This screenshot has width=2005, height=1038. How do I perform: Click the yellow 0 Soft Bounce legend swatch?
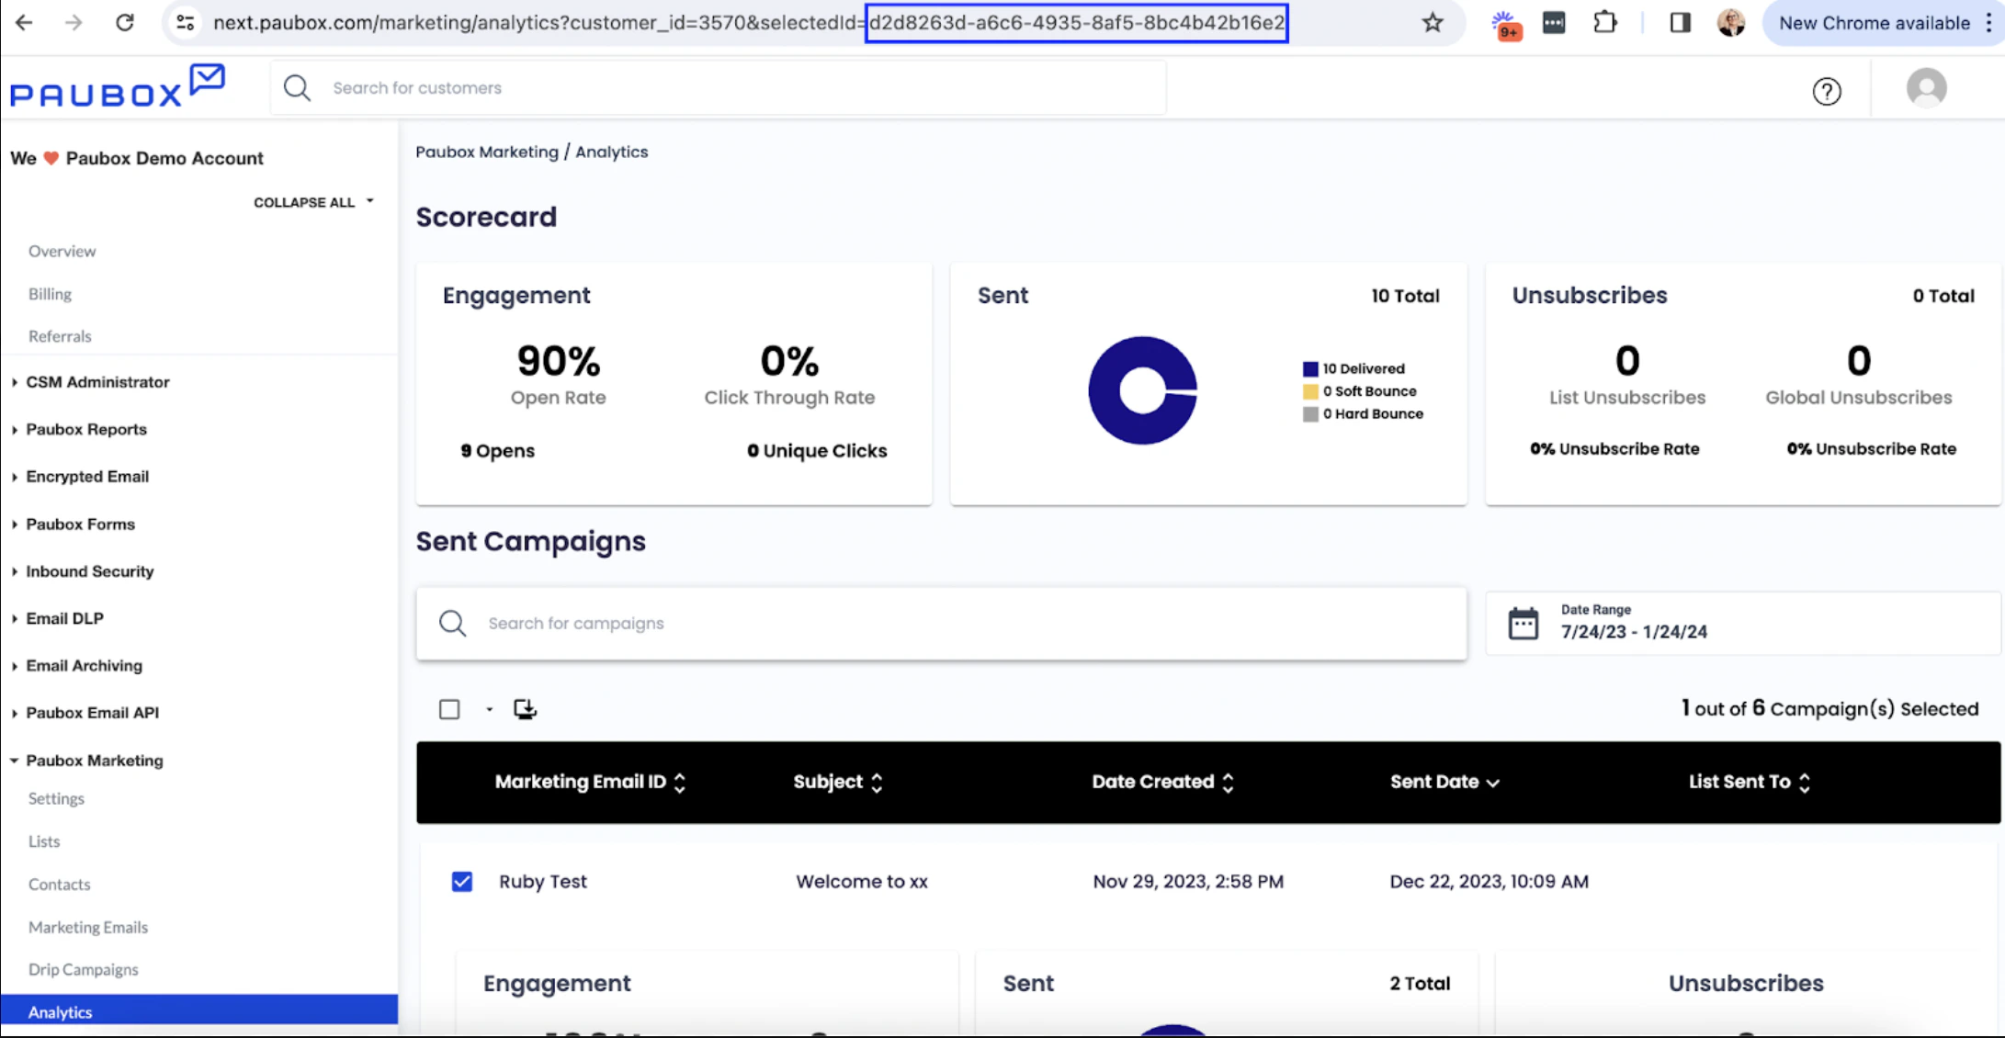coord(1310,391)
